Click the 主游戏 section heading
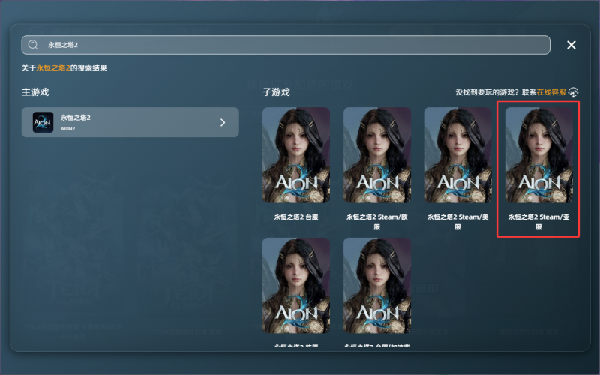 (35, 92)
